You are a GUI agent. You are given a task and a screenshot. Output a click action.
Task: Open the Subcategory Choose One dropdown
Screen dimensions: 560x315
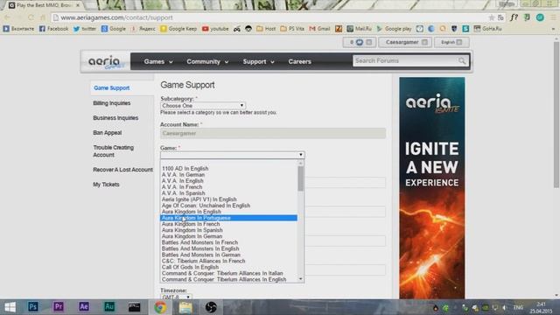pos(202,106)
